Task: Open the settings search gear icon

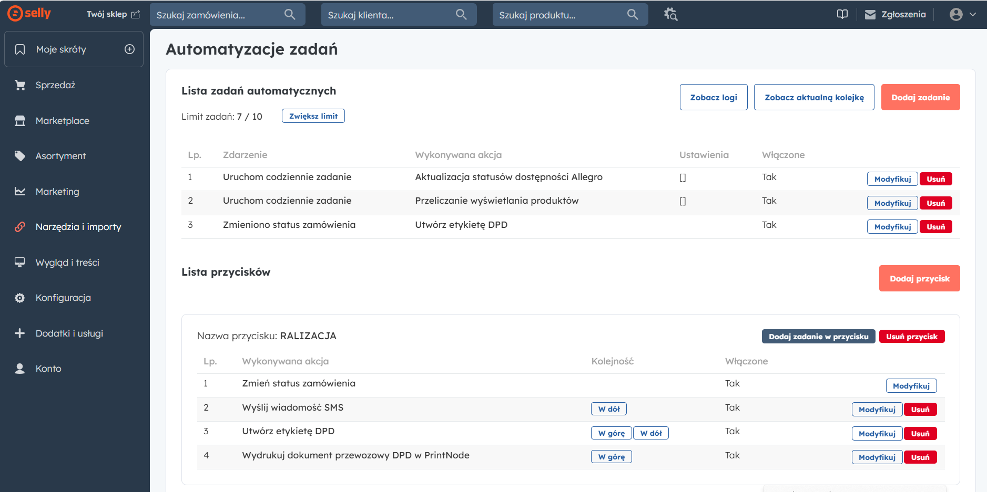Action: (670, 14)
